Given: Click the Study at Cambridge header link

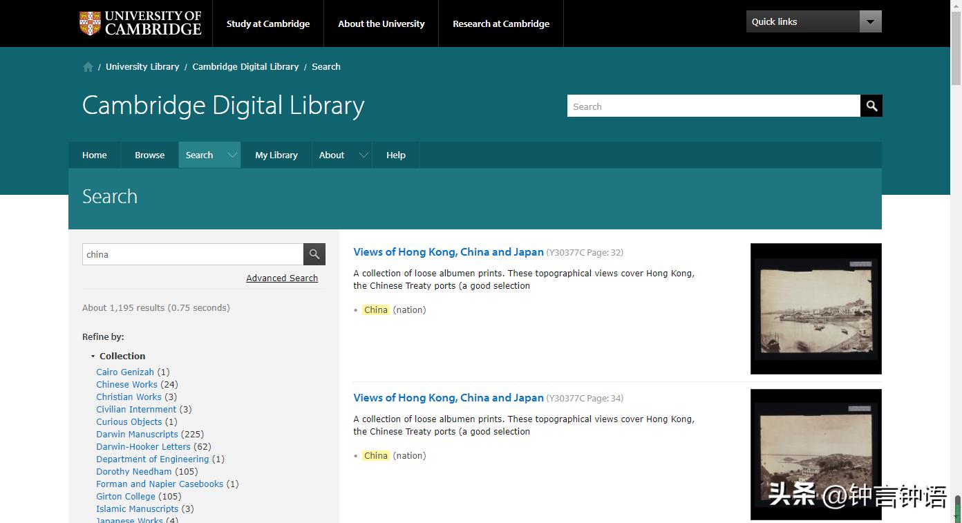Looking at the screenshot, I should click(268, 23).
